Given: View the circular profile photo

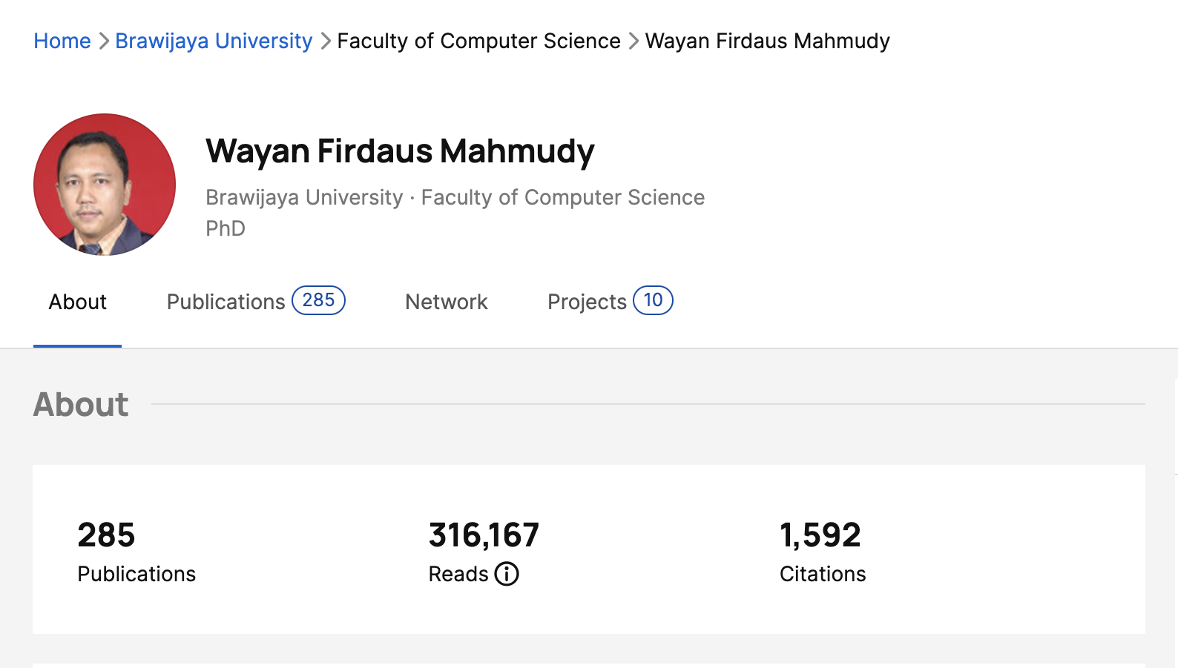Looking at the screenshot, I should click(105, 185).
